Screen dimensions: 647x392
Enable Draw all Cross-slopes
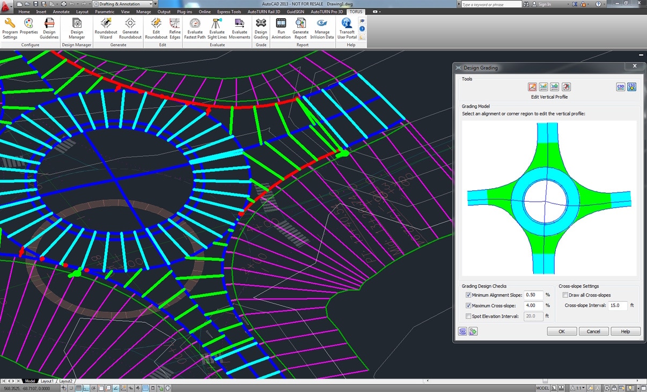pos(565,295)
